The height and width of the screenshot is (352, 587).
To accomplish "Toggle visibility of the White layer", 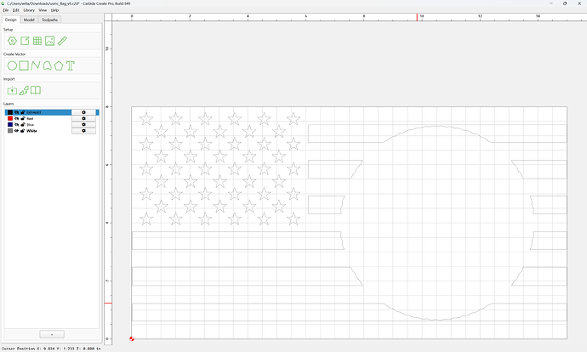I will [16, 131].
